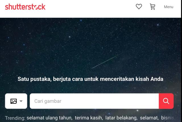The height and width of the screenshot is (122, 182).
Task: Open trending search selamat ulang tahun
Action: (x=49, y=118)
